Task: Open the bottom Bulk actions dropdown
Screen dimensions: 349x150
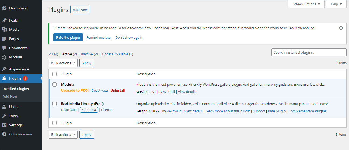Action: point(63,135)
